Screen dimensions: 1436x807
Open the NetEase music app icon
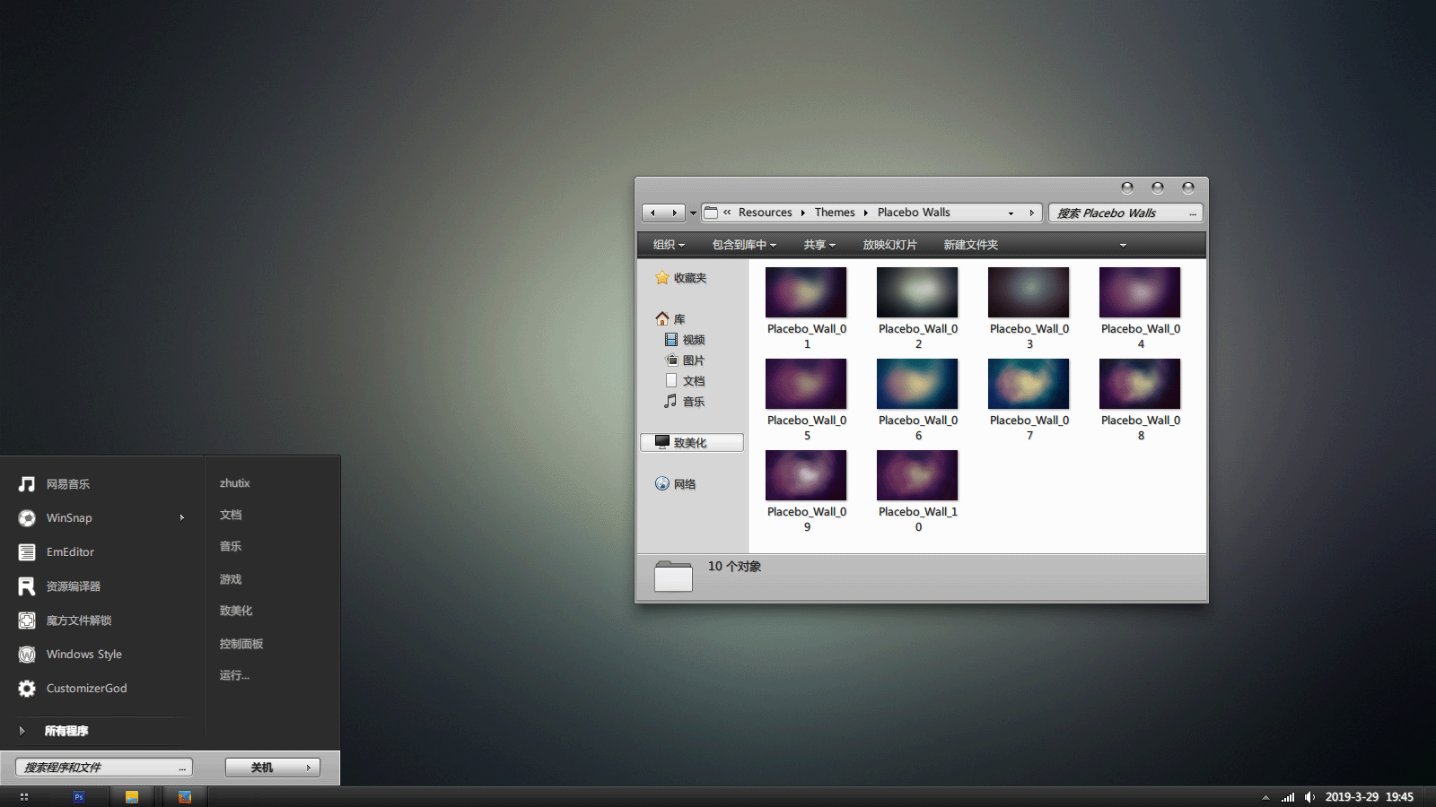[x=27, y=484]
